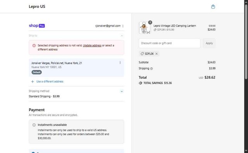Remove the SDFL06 discount code
This screenshot has height=153, width=248.
[157, 54]
